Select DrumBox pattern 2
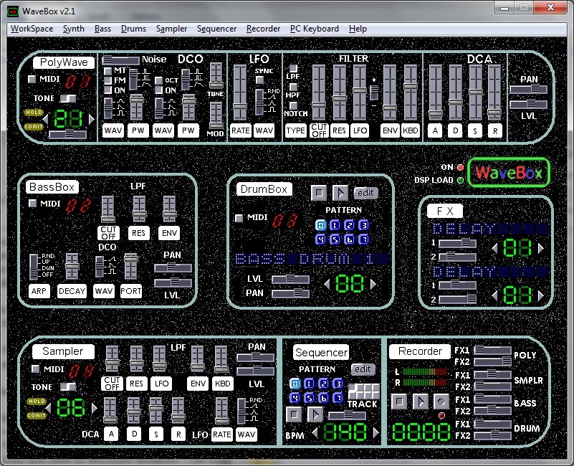574x466 pixels. pos(349,225)
